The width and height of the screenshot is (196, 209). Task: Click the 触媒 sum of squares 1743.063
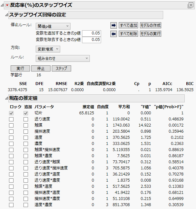pyautogui.click(x=121, y=125)
